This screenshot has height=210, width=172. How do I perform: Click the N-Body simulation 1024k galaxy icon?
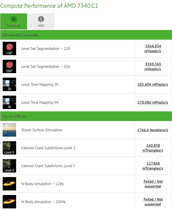click(9, 202)
